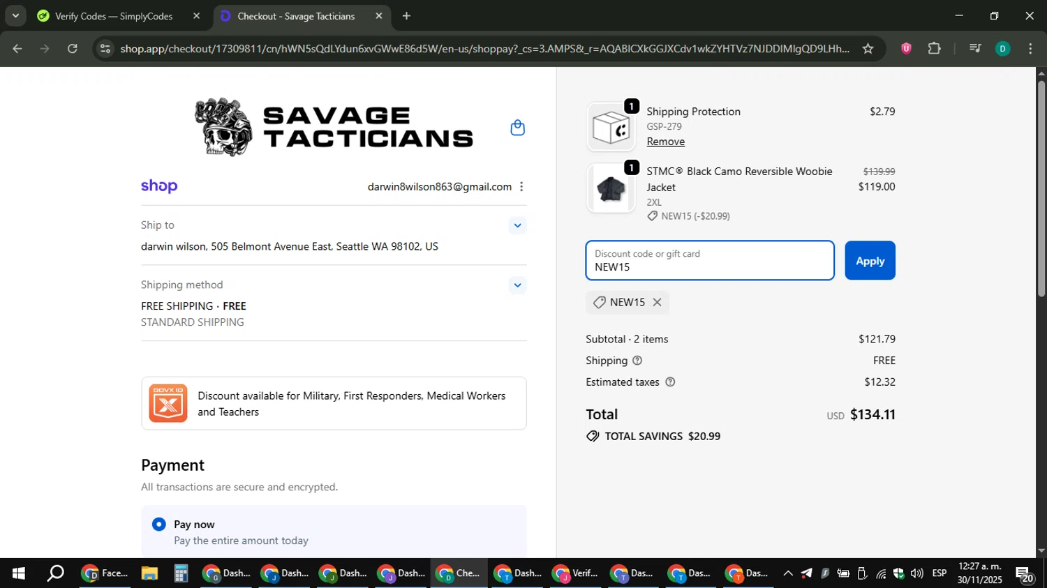
Task: Click the total savings tag icon
Action: 593,437
